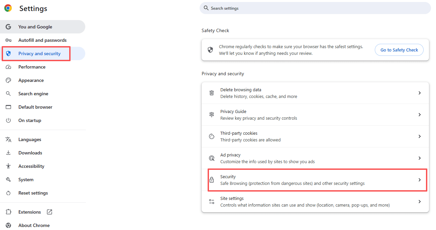The image size is (436, 230).
Task: Click the Chrome logo beside Settings
Action: click(8, 8)
